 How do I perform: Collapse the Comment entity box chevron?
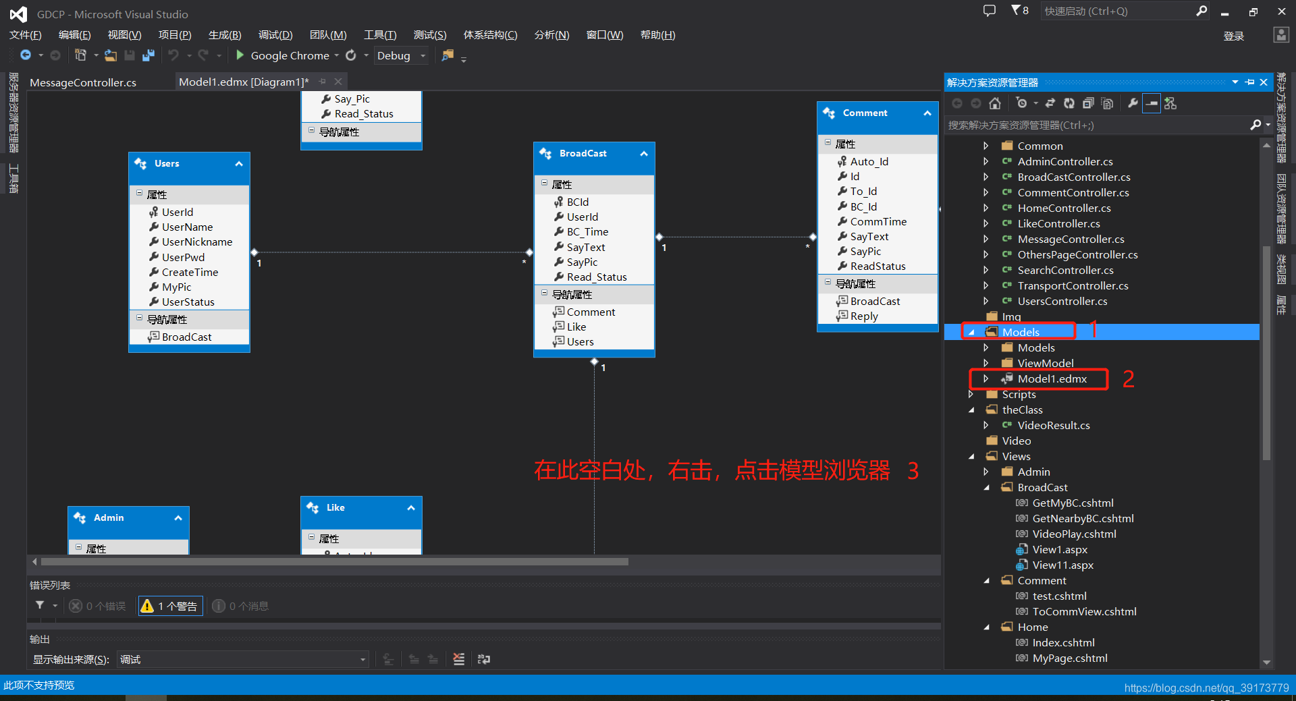pyautogui.click(x=927, y=113)
